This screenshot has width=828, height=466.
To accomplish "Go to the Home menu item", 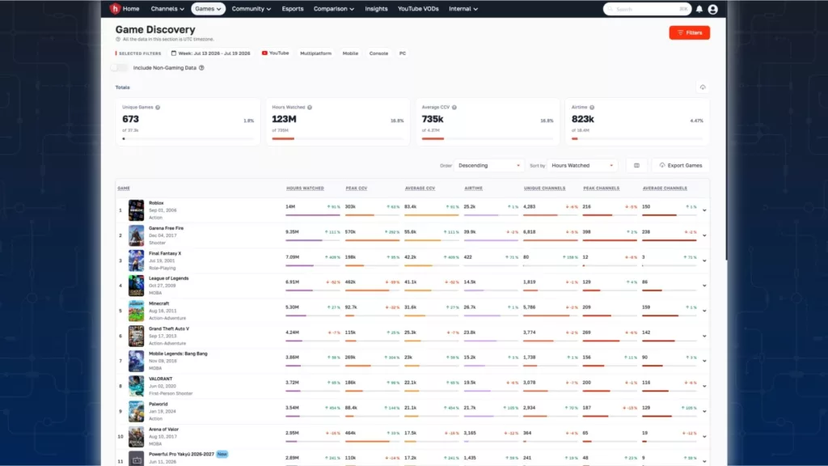I will 131,9.
